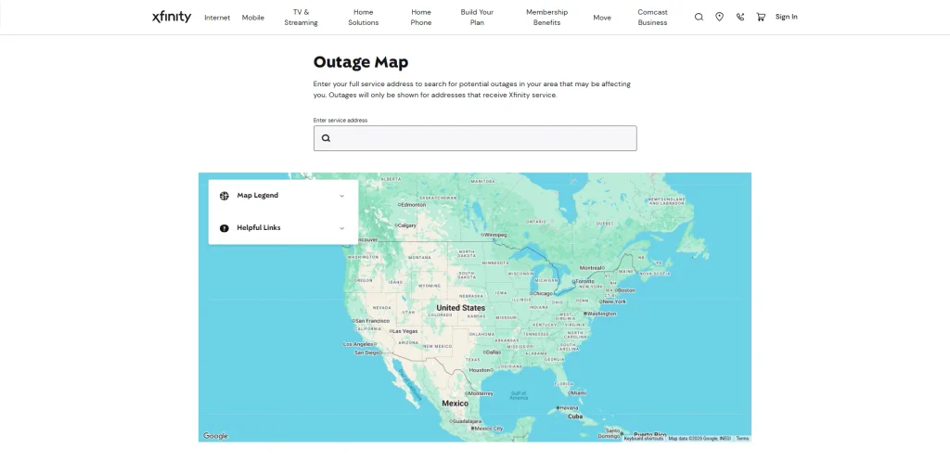This screenshot has height=462, width=950.
Task: Click Toronto on the map
Action: point(583,281)
